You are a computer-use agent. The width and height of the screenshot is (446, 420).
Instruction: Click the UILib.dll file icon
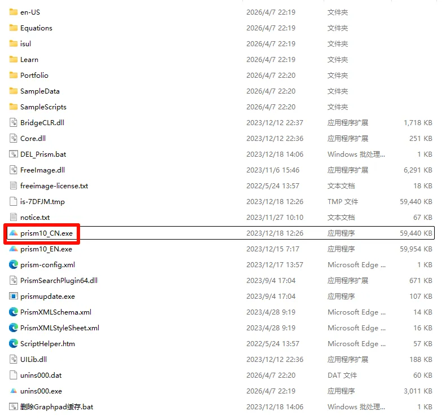point(14,360)
